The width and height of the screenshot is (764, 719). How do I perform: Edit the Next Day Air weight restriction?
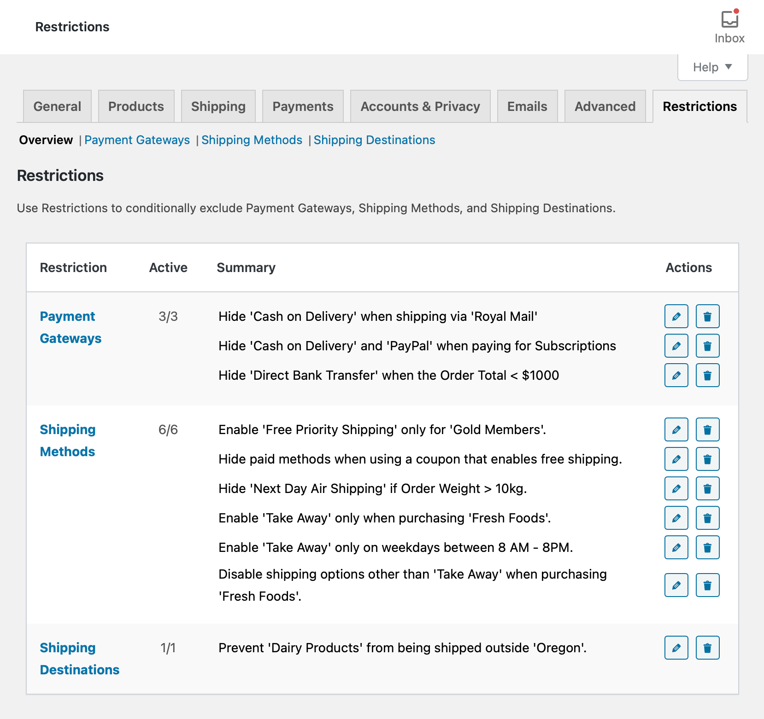tap(676, 488)
